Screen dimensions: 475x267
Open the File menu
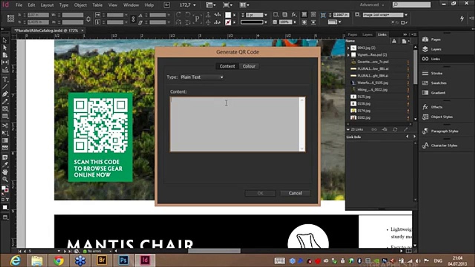[19, 5]
